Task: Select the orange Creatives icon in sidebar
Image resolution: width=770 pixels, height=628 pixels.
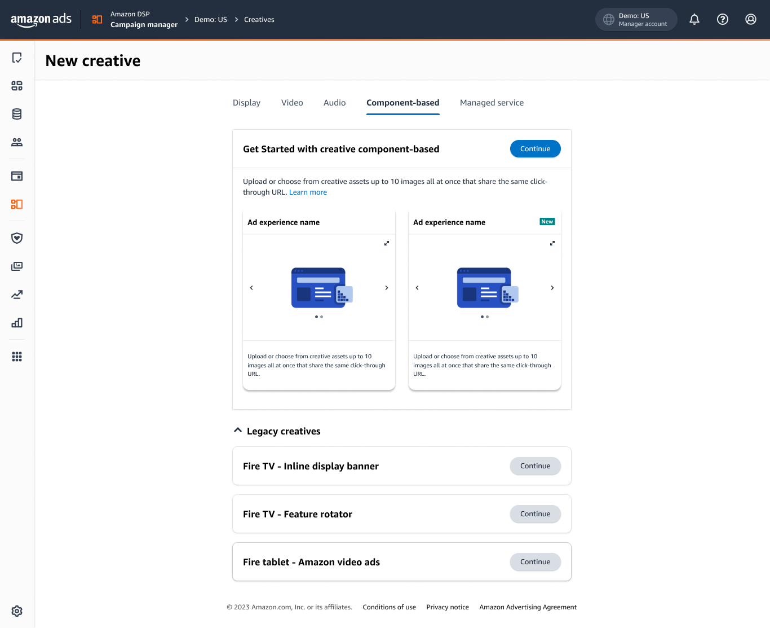Action: pyautogui.click(x=16, y=204)
